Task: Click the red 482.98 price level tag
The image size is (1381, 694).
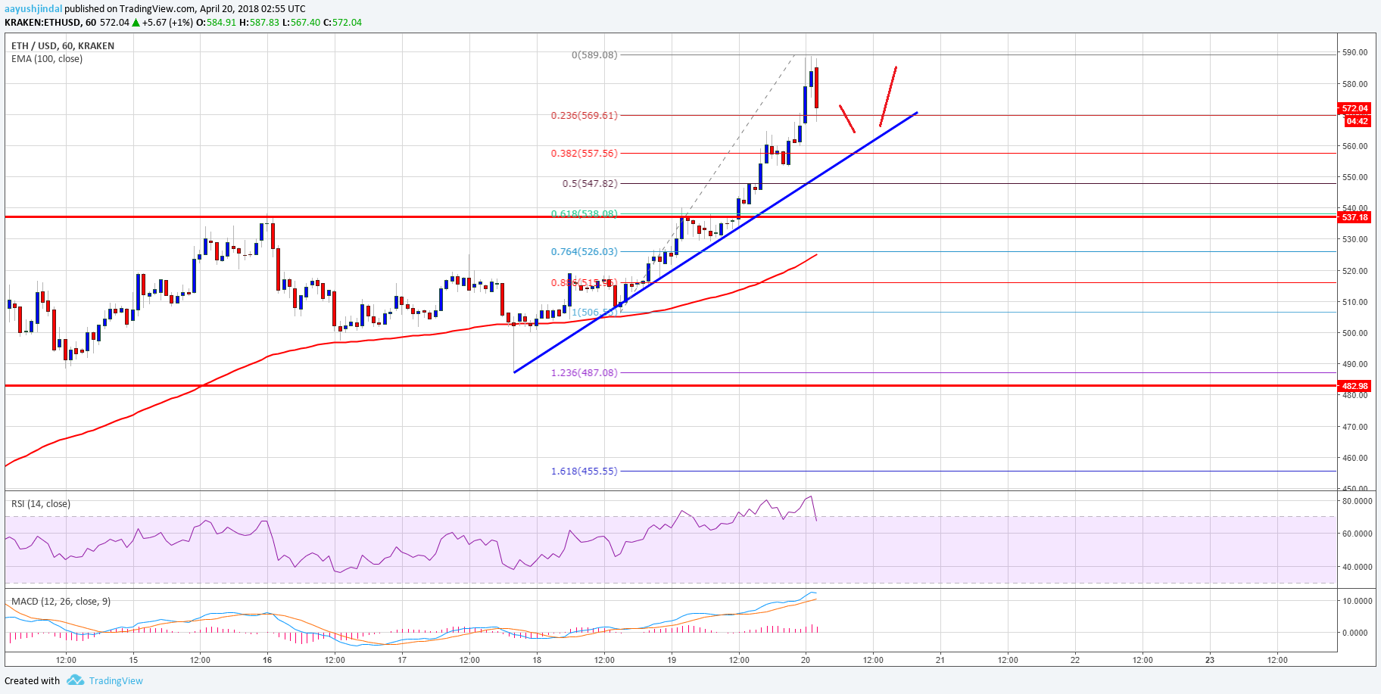Action: [1355, 386]
